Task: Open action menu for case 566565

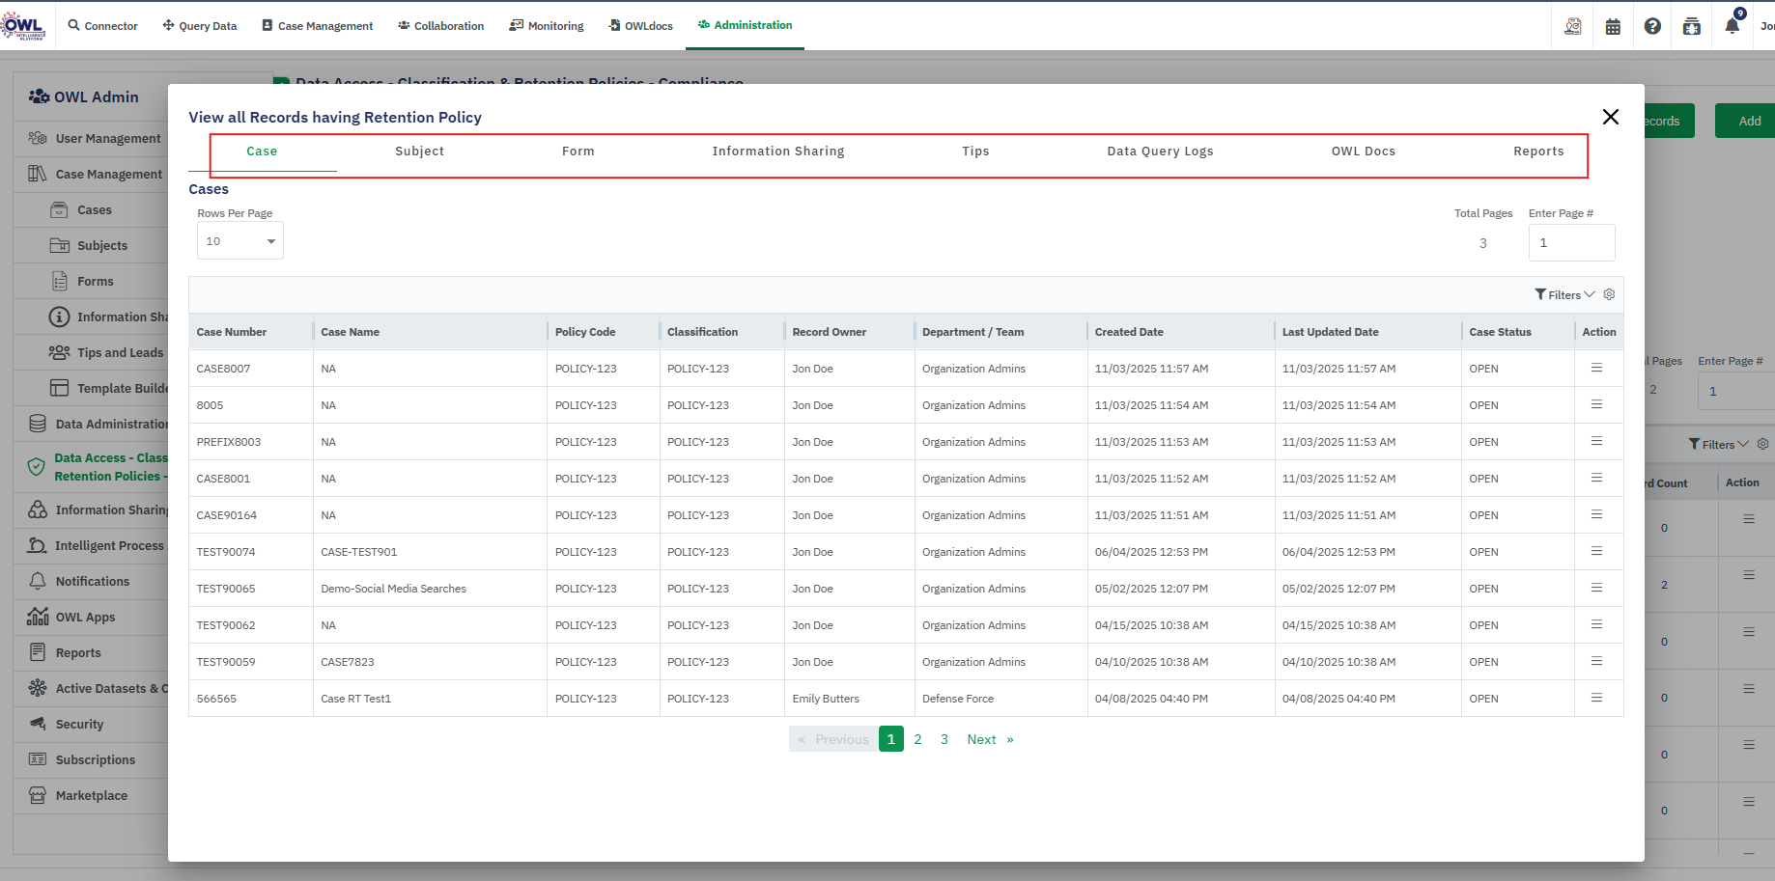Action: pos(1596,698)
